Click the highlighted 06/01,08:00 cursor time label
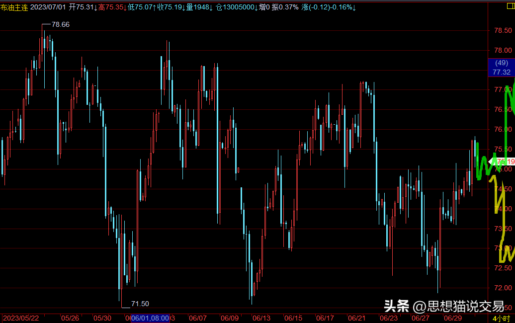Viewport: 515px width, 323px height. tap(150, 318)
